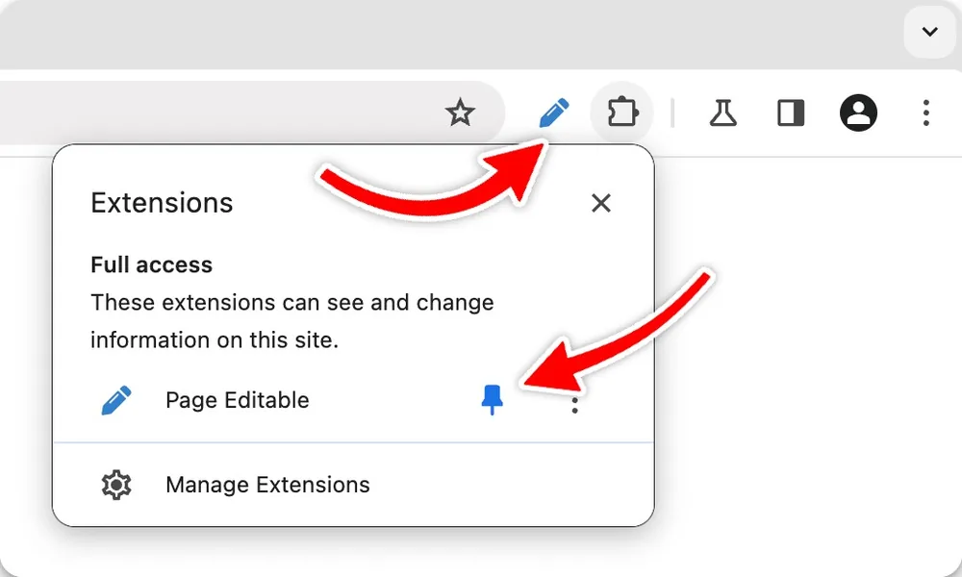Expand the tab search chevron at top right
This screenshot has width=962, height=577.
click(930, 32)
